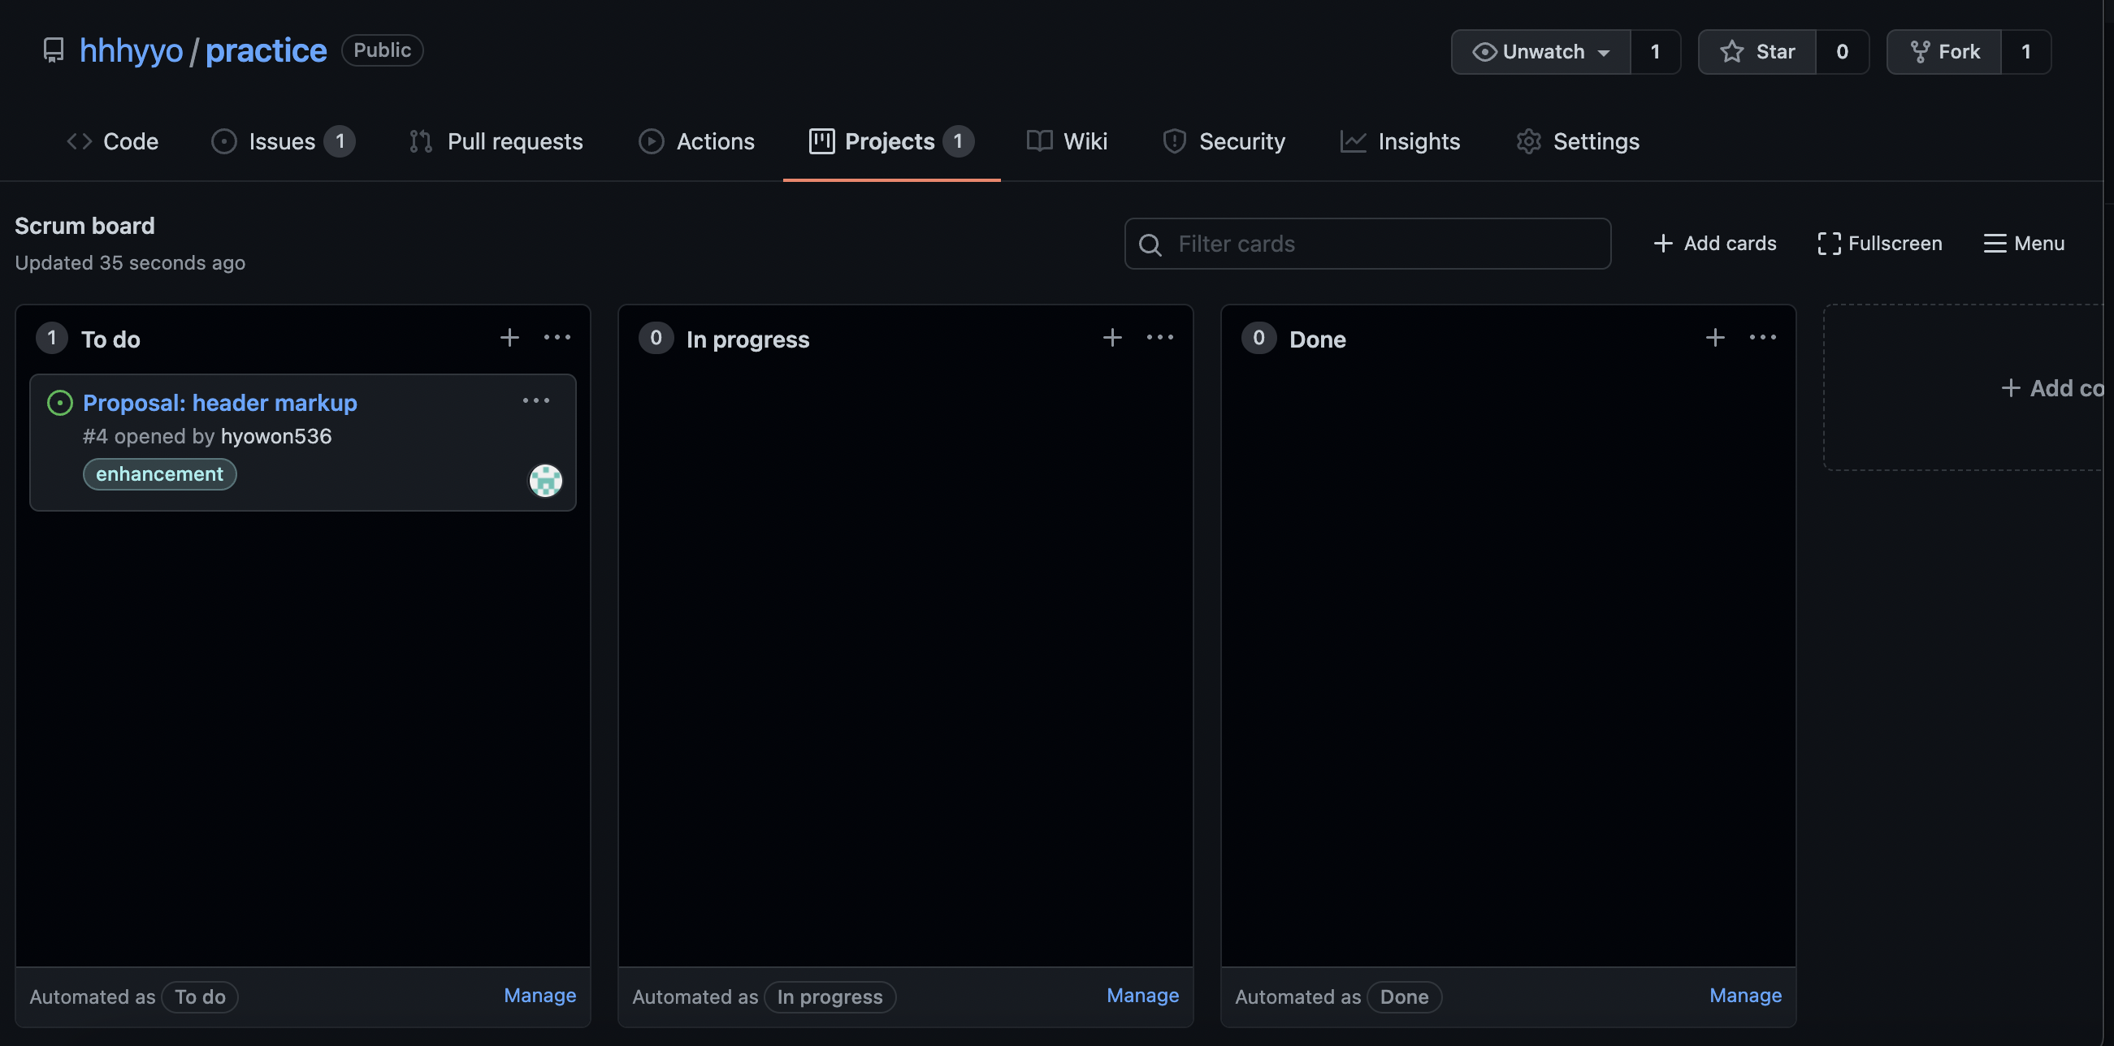Screen dimensions: 2114x1046
Task: Click the Wiki book icon
Action: tap(1038, 141)
